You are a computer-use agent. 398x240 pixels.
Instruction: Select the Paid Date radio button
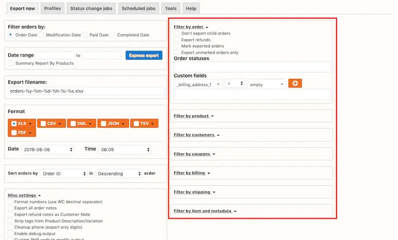pyautogui.click(x=85, y=34)
